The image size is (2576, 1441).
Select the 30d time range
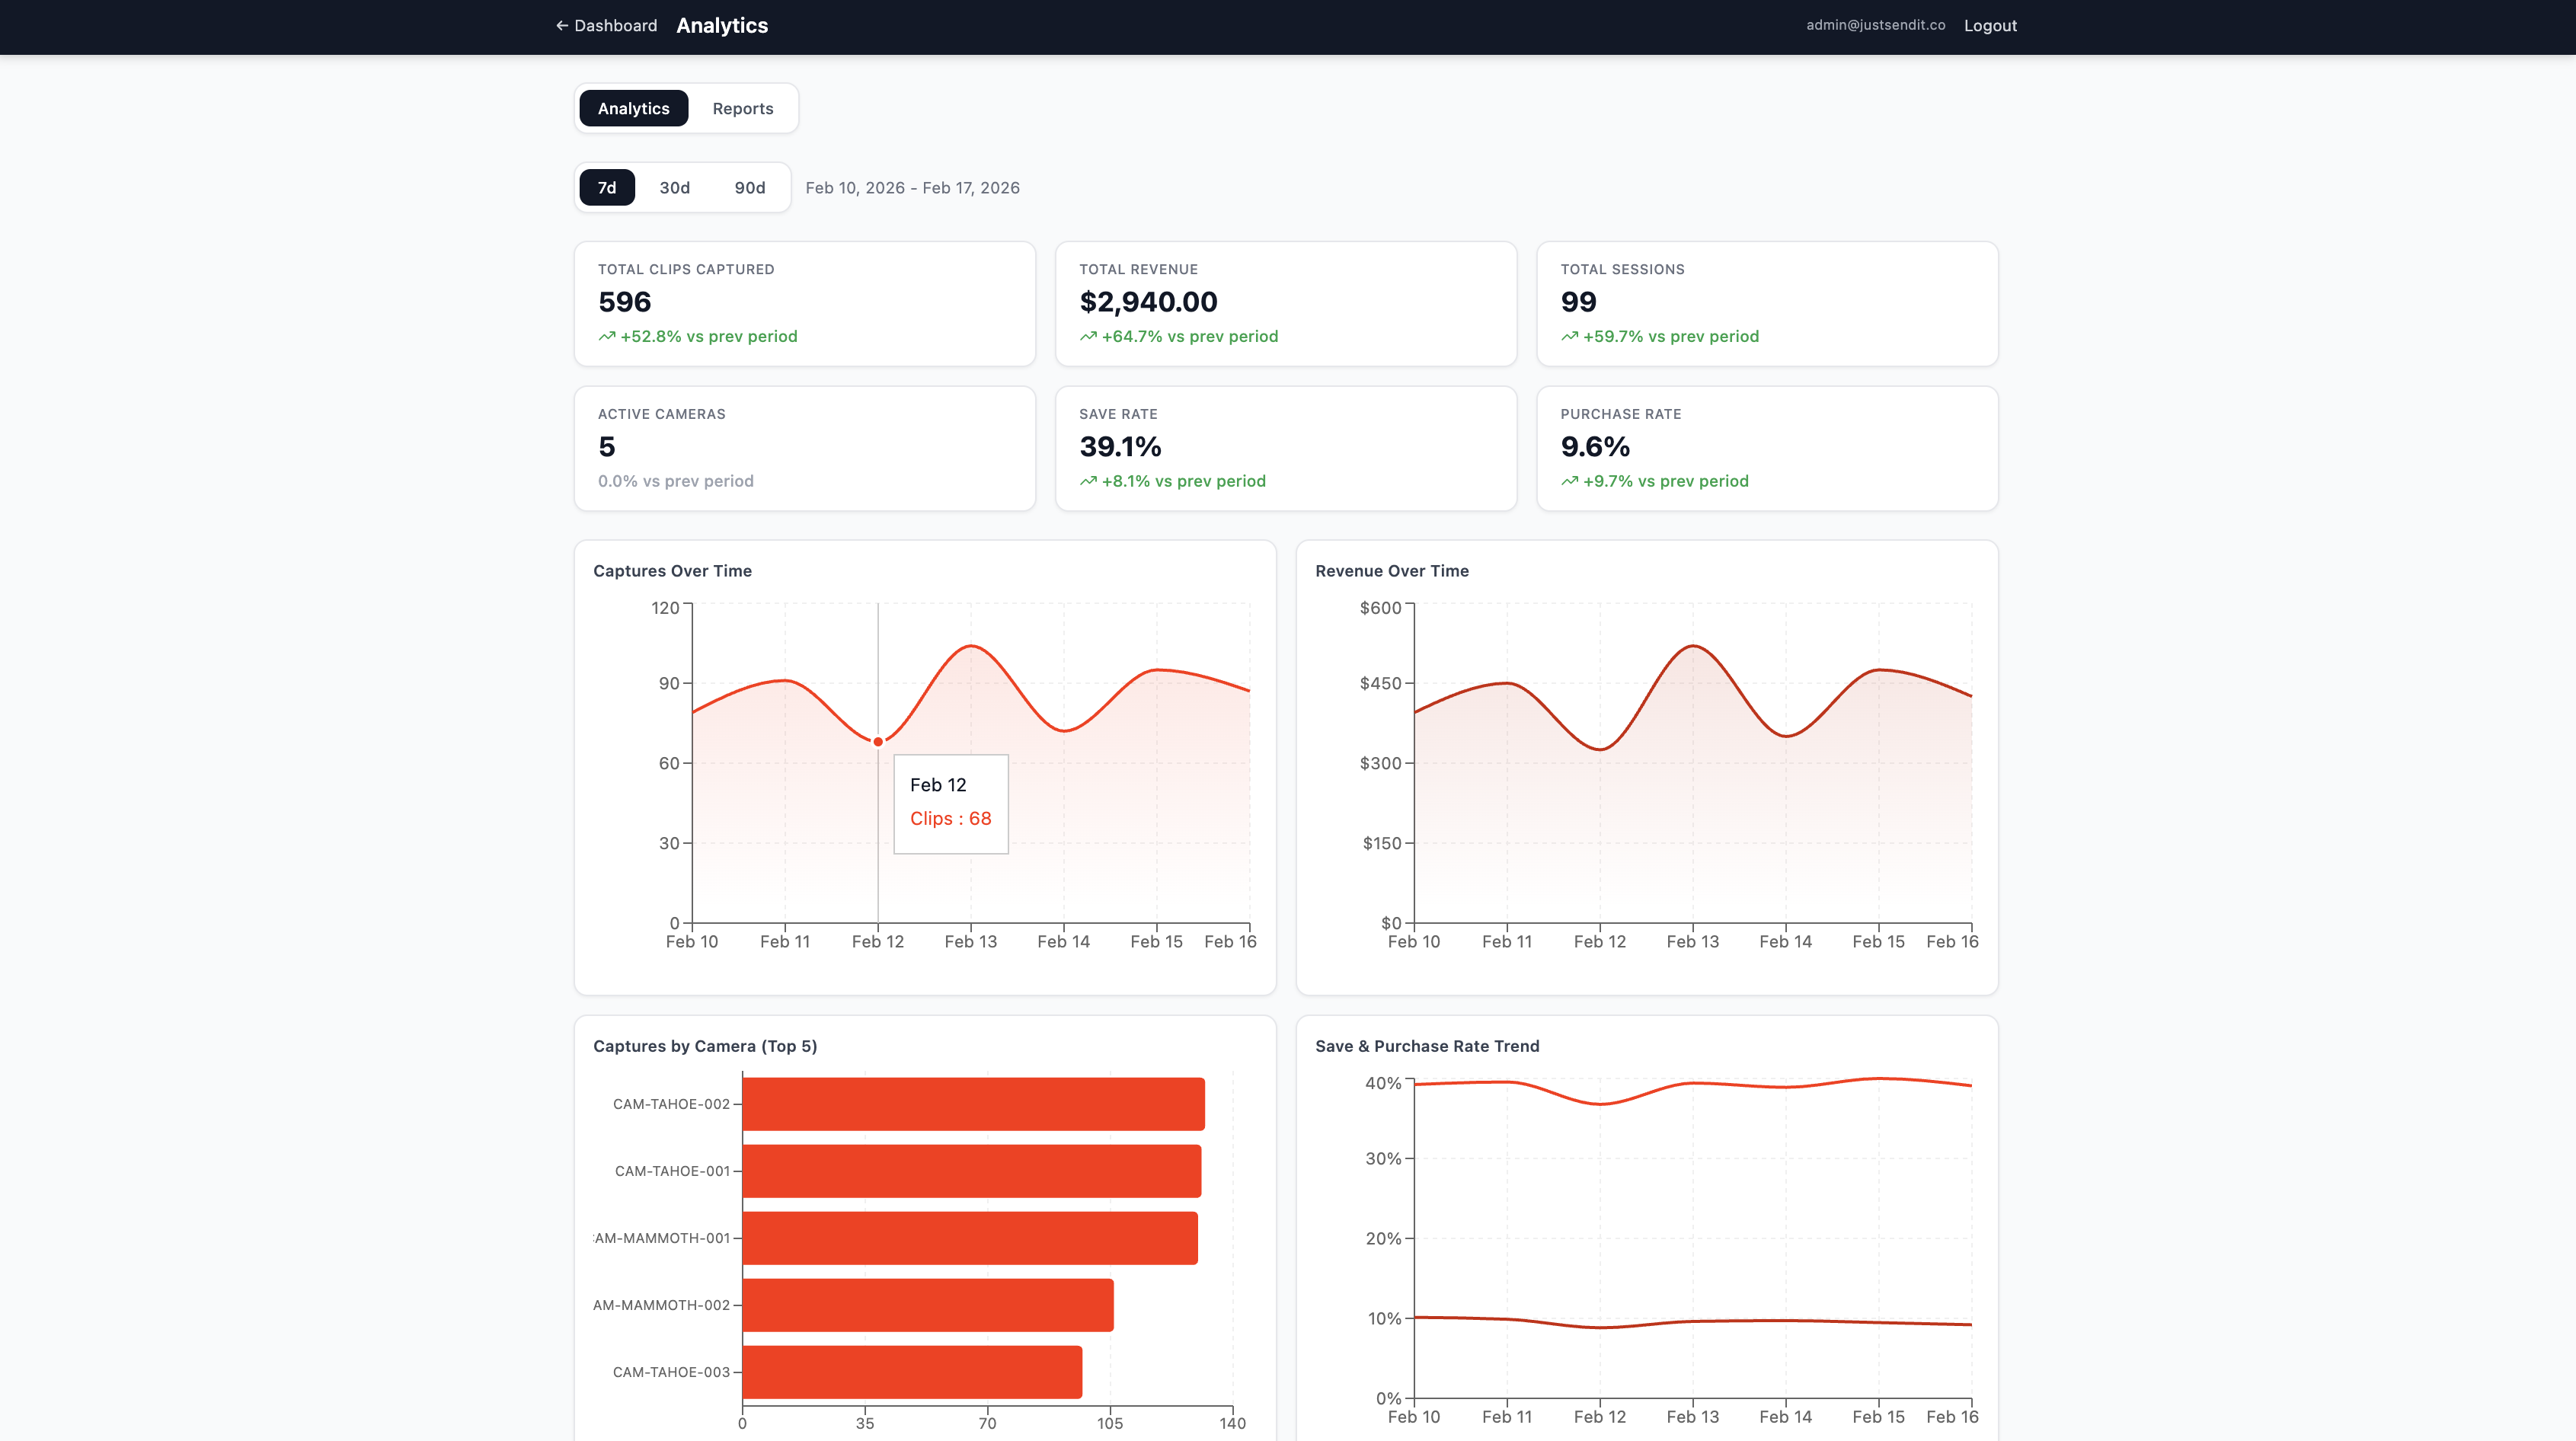pos(675,187)
